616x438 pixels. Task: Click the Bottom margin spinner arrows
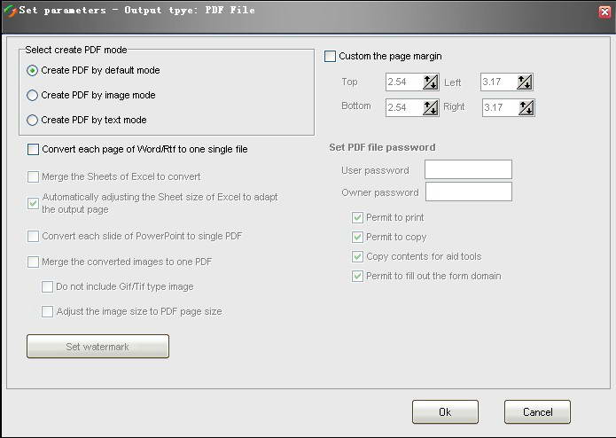tap(431, 107)
